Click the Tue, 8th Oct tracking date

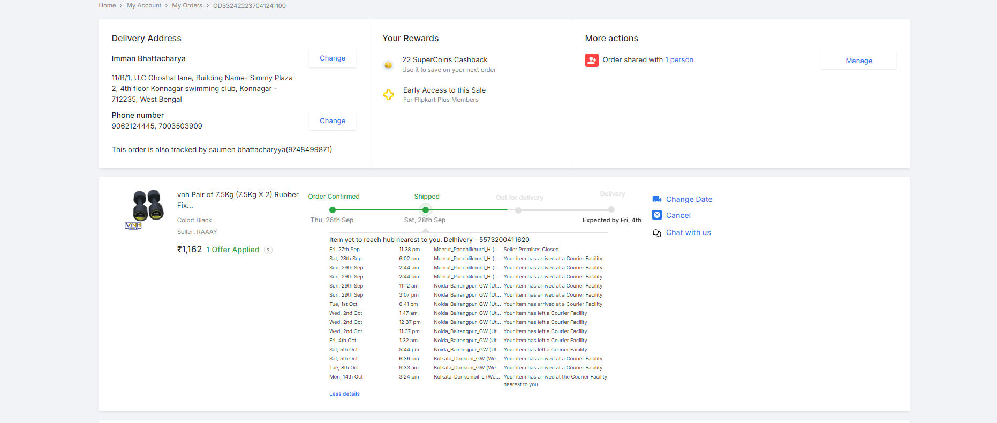[344, 368]
